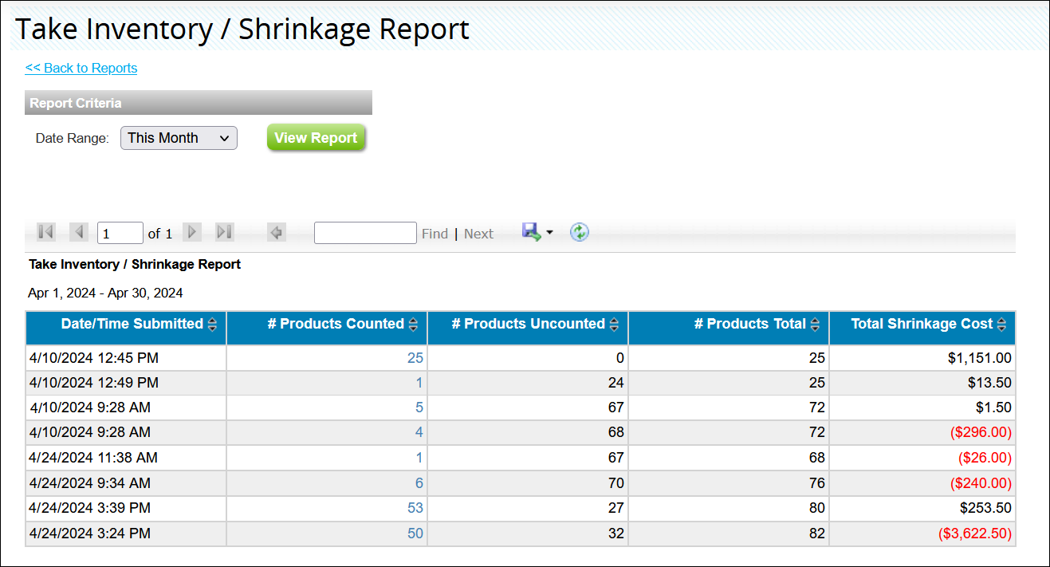Image resolution: width=1050 pixels, height=567 pixels.
Task: Open export options via the save disk icon
Action: coord(529,231)
